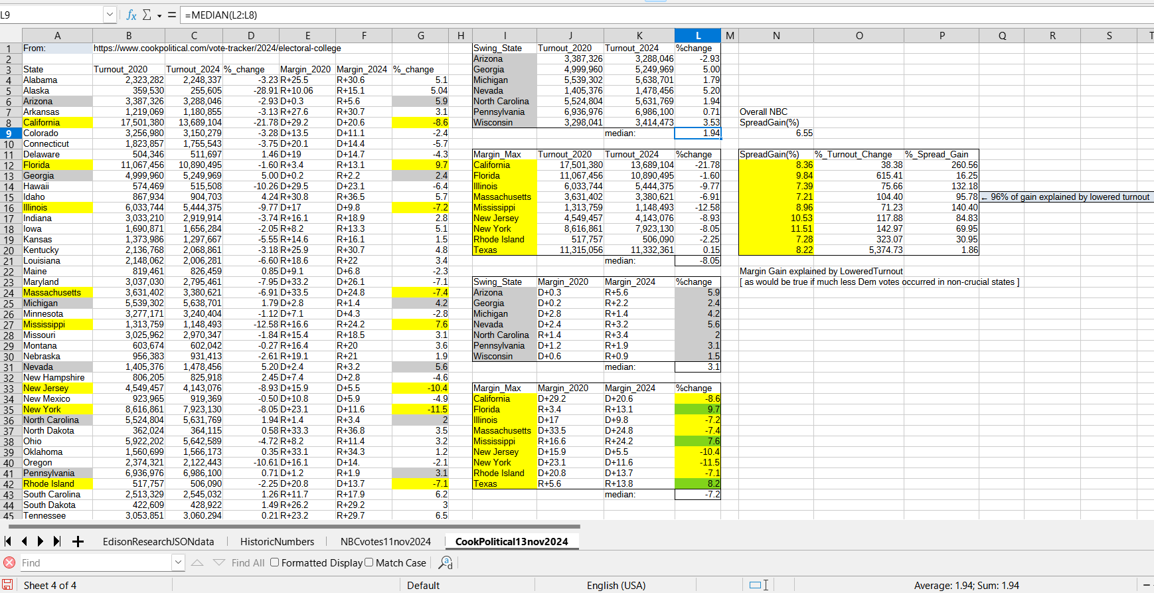
Task: Switch to HistoricNumbers sheet tab
Action: coord(277,541)
